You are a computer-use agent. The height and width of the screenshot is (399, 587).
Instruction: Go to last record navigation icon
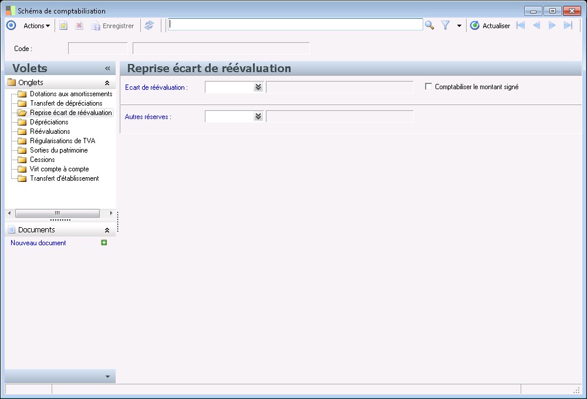568,25
